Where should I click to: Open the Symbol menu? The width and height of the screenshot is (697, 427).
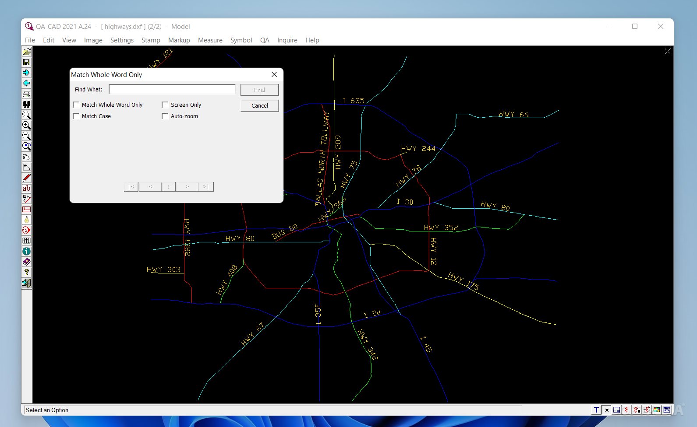coord(241,40)
